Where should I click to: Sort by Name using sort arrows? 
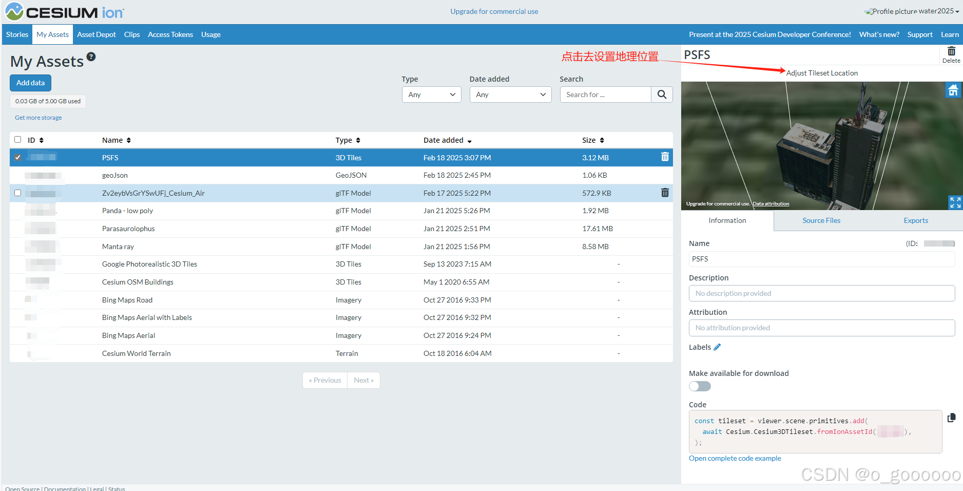tap(128, 140)
